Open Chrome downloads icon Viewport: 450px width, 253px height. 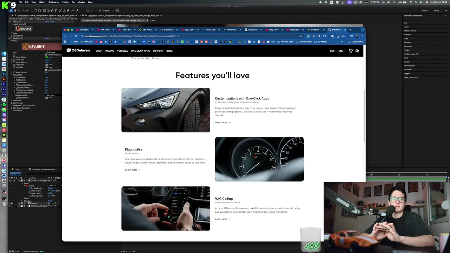(x=338, y=36)
